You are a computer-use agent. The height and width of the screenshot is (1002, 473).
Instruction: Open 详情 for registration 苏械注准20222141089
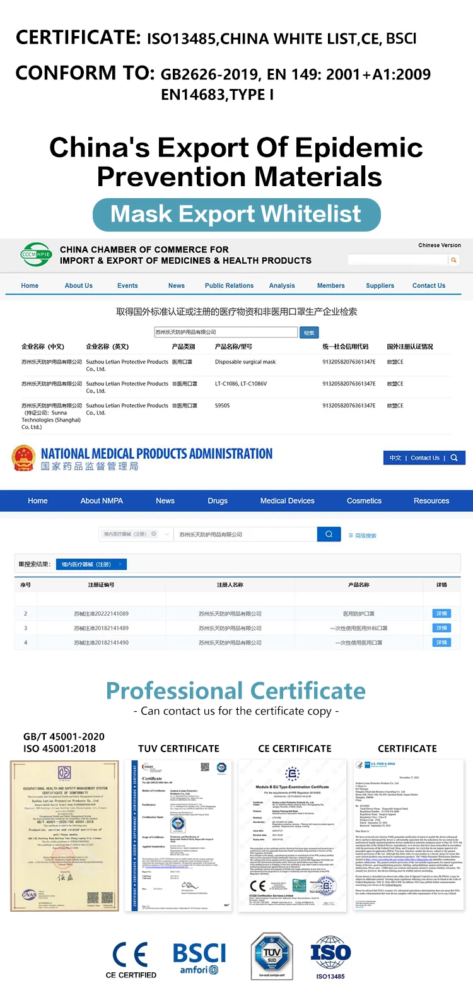click(441, 613)
